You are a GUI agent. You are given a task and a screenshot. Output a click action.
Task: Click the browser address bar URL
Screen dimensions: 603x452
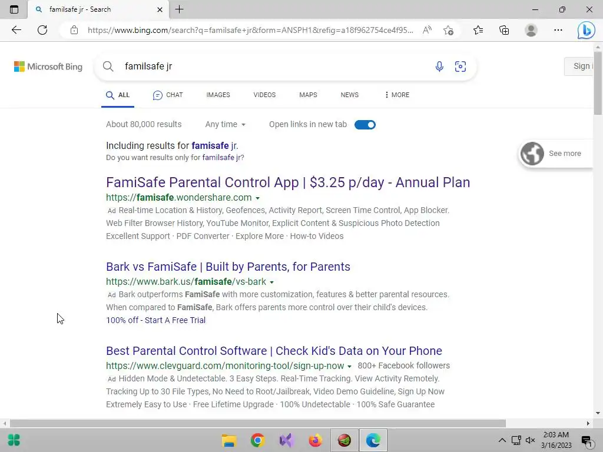tap(250, 30)
